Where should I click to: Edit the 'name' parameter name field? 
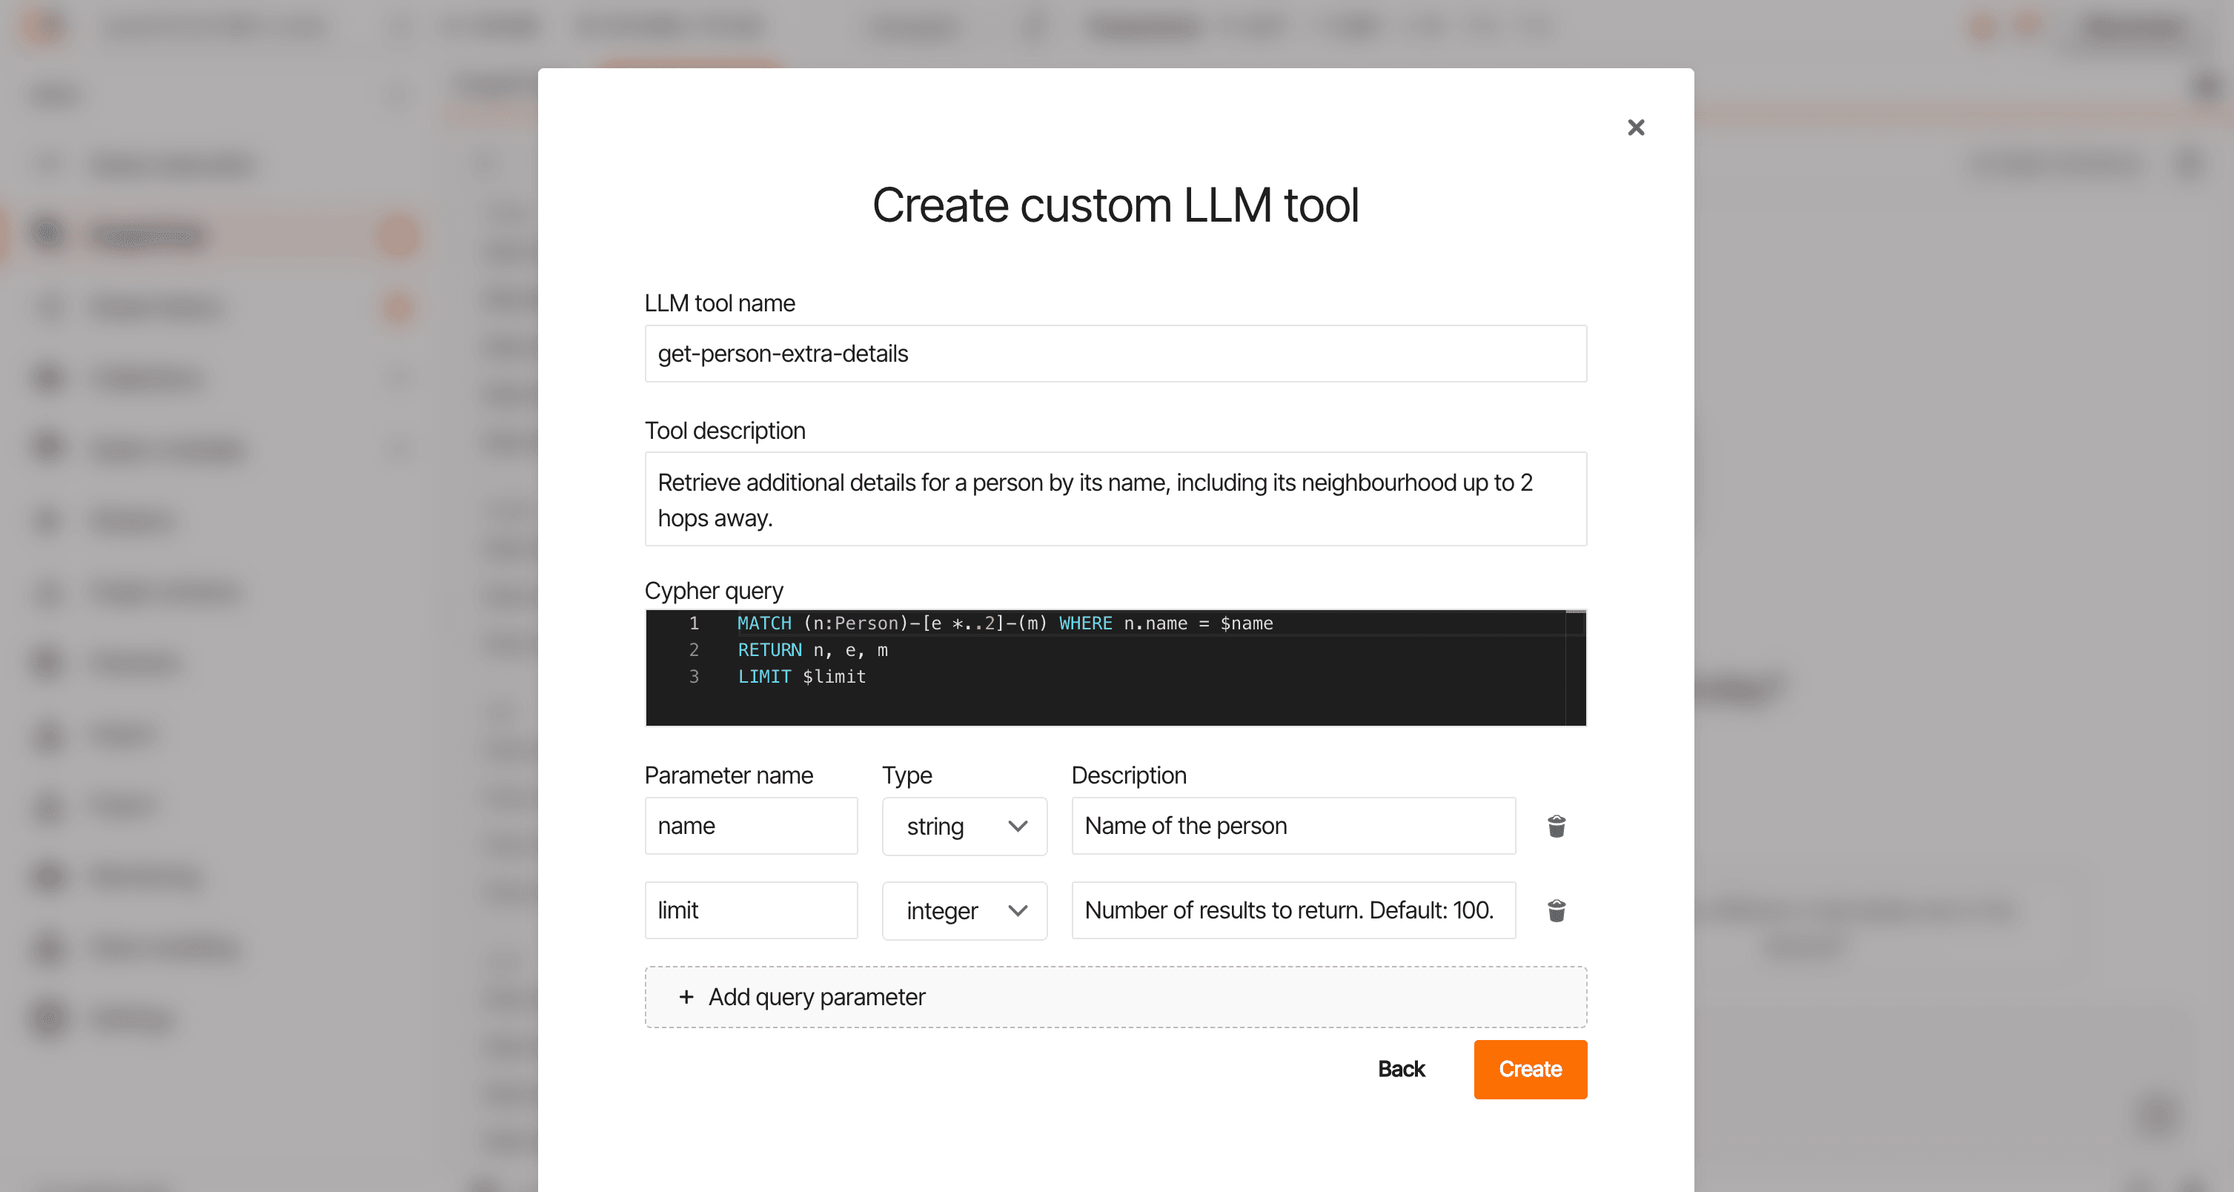(x=750, y=826)
